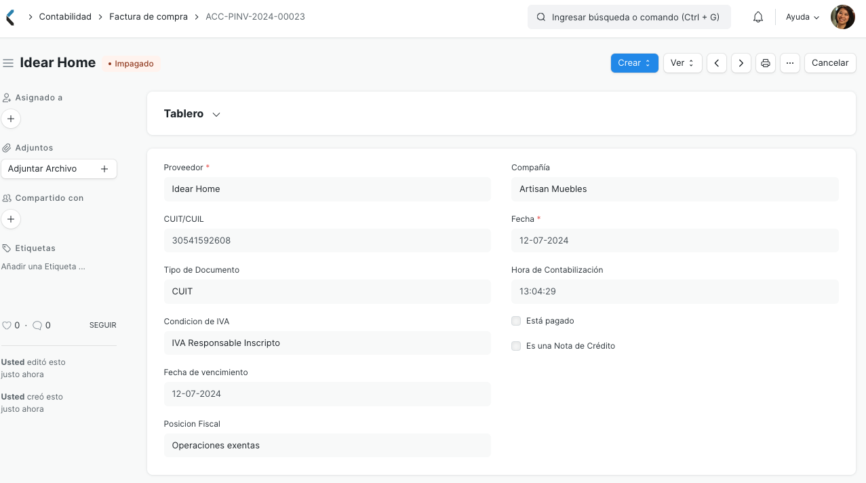Collapse the Tablero section chevron
Screen dimensions: 866x483
(216, 115)
